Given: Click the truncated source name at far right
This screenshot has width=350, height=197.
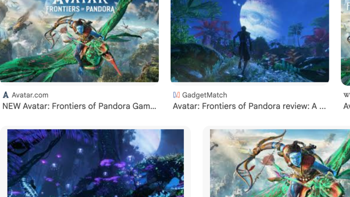Looking at the screenshot, I should [346, 95].
